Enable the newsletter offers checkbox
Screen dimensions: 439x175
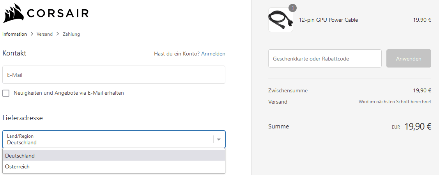click(x=6, y=93)
